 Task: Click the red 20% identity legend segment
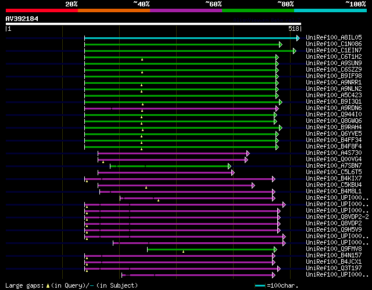(x=42, y=10)
